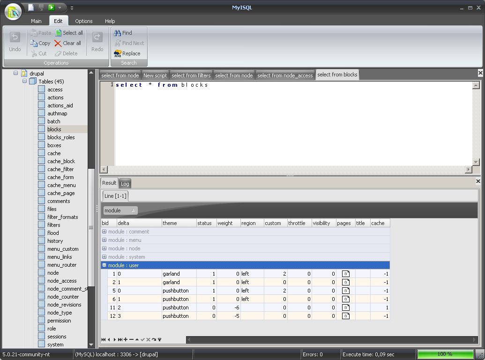Delete the current record with the minus button
The height and width of the screenshot is (360, 485).
pos(131,339)
